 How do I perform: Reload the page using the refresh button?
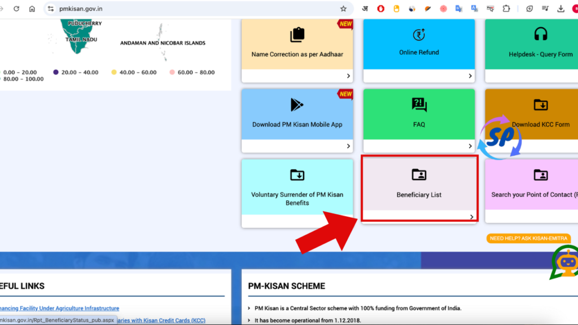click(x=16, y=9)
